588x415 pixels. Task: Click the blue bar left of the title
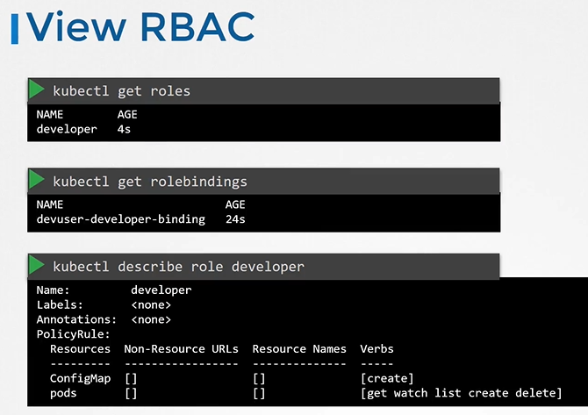[x=14, y=28]
